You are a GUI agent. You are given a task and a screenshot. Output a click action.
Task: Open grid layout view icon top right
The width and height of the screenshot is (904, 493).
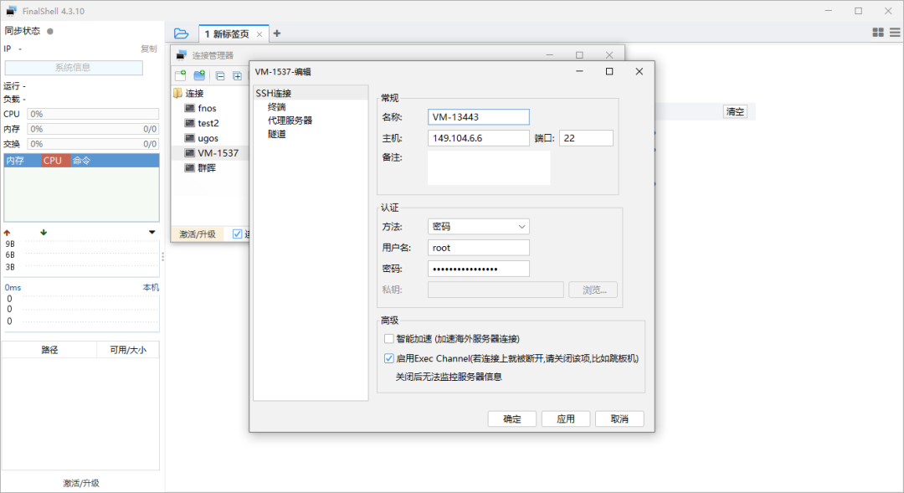click(878, 33)
